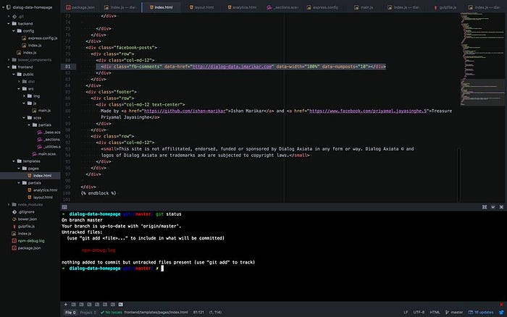Image resolution: width=507 pixels, height=317 pixels.
Task: Open the package.json editor tab
Action: click(80, 7)
